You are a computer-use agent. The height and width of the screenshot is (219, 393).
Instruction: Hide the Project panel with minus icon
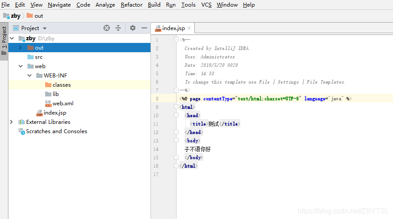click(144, 28)
